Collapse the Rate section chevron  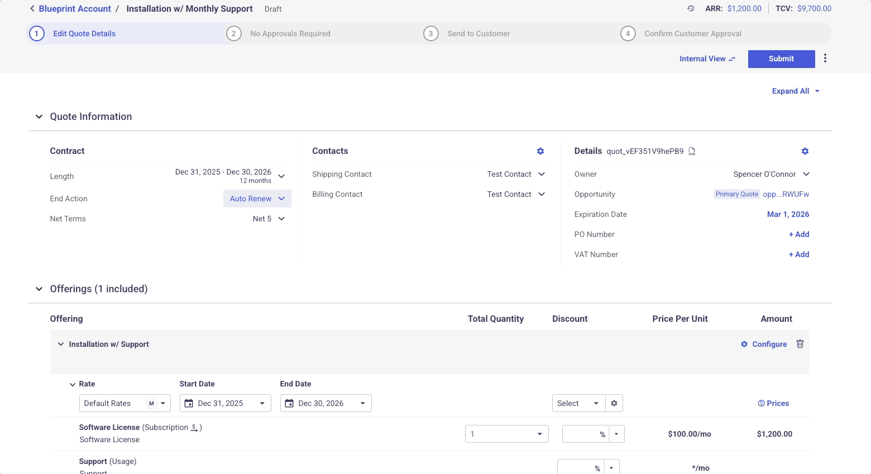click(73, 384)
